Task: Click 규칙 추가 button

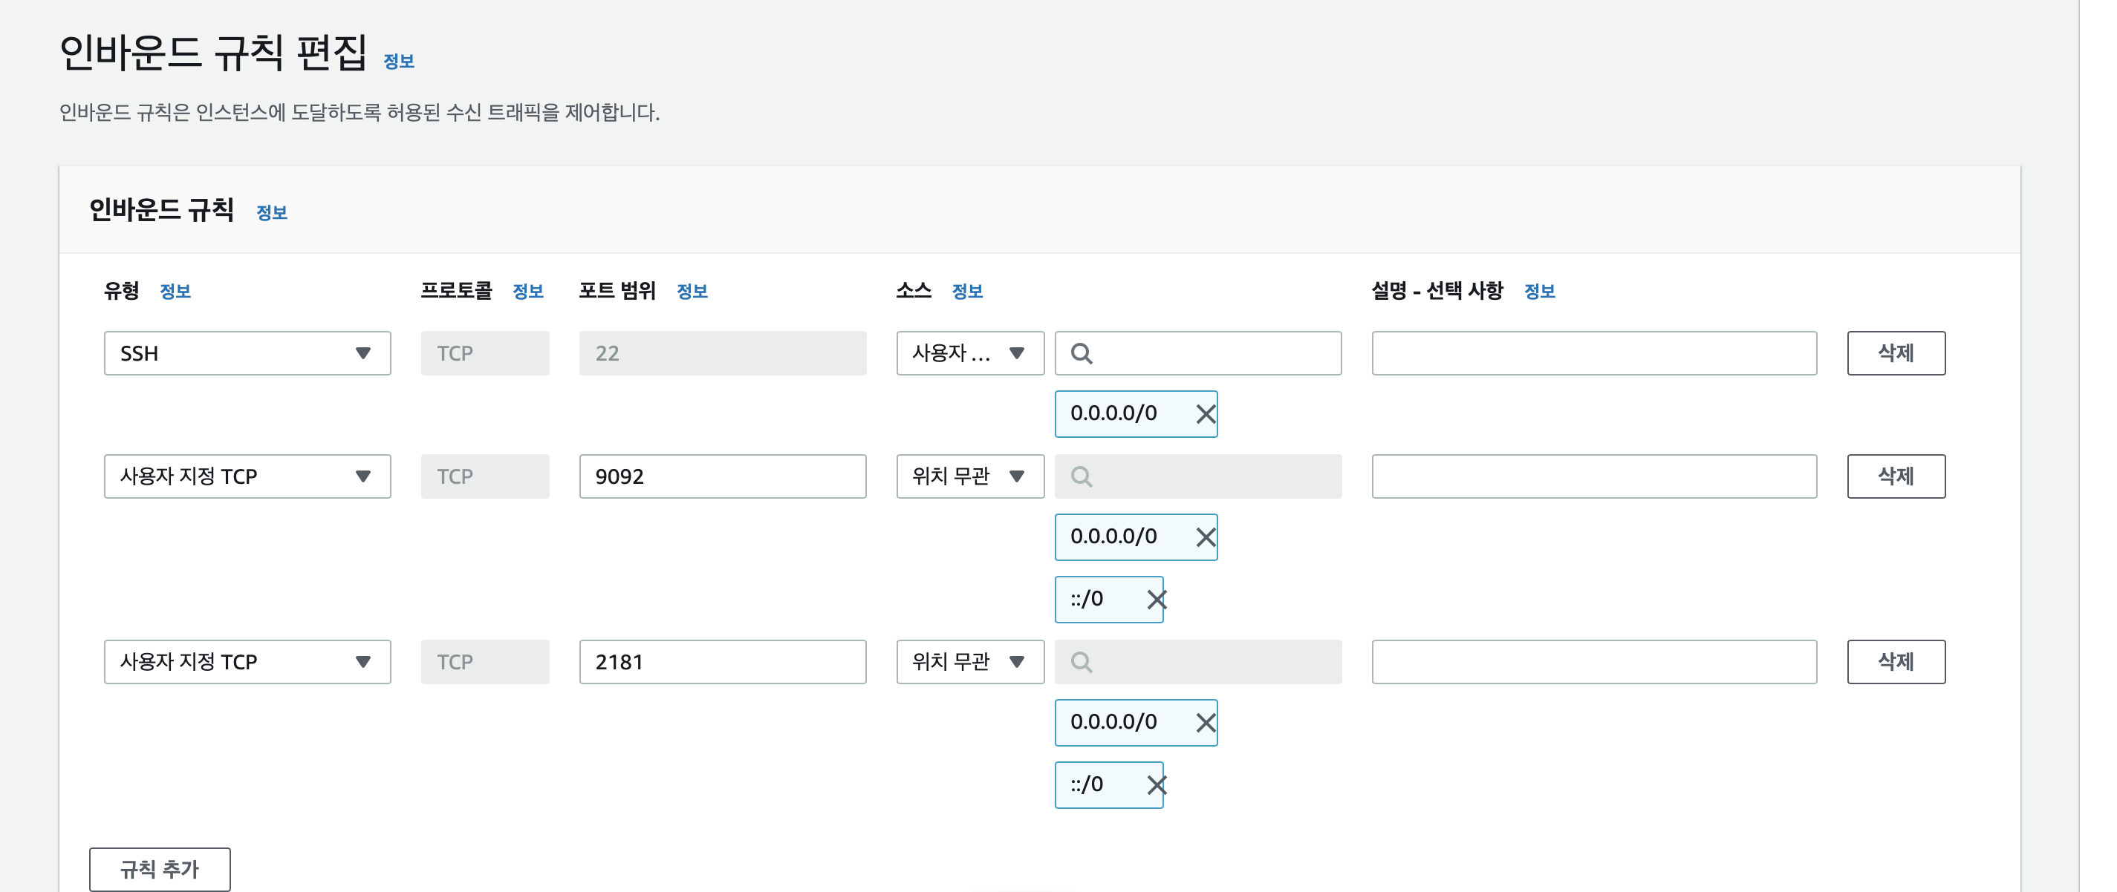Action: coord(160,869)
